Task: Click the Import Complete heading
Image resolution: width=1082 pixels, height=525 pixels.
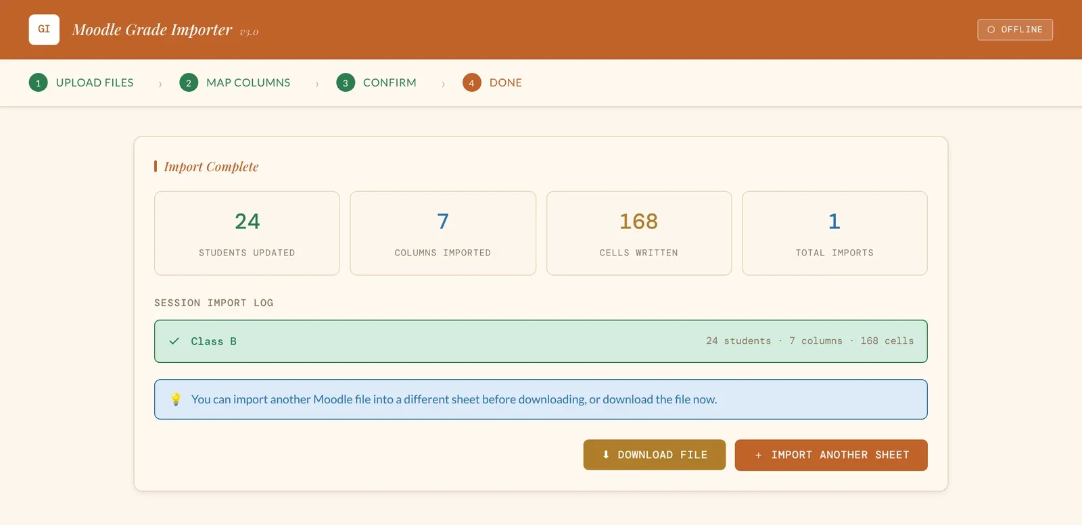Action: pos(211,167)
